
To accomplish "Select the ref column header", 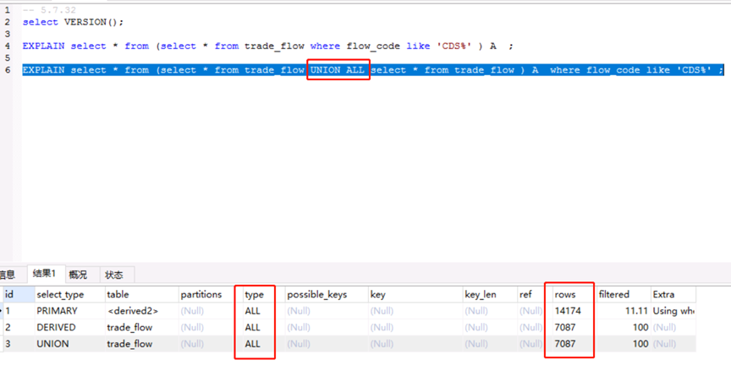I will 536,294.
